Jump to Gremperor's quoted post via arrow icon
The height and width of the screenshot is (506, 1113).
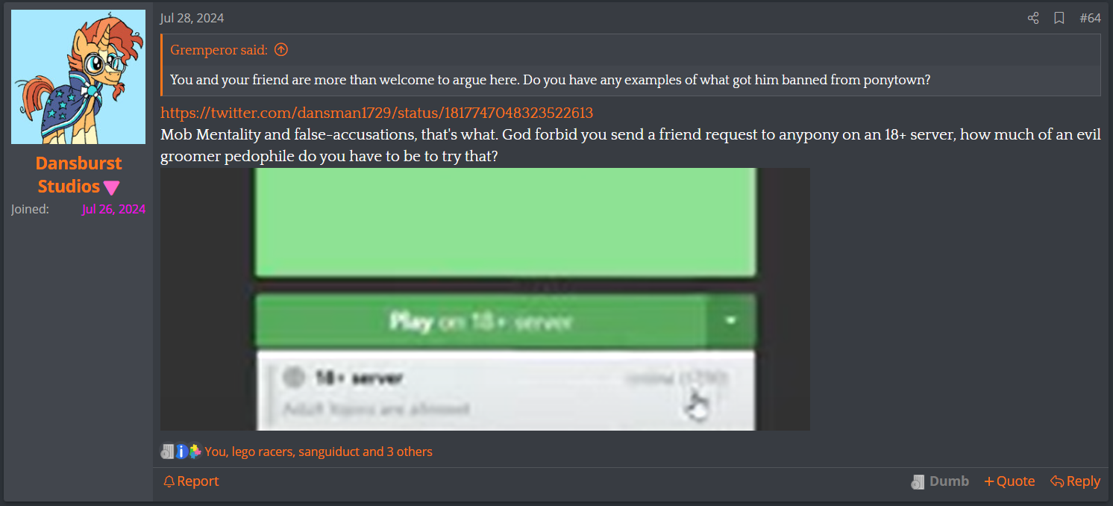click(x=281, y=50)
